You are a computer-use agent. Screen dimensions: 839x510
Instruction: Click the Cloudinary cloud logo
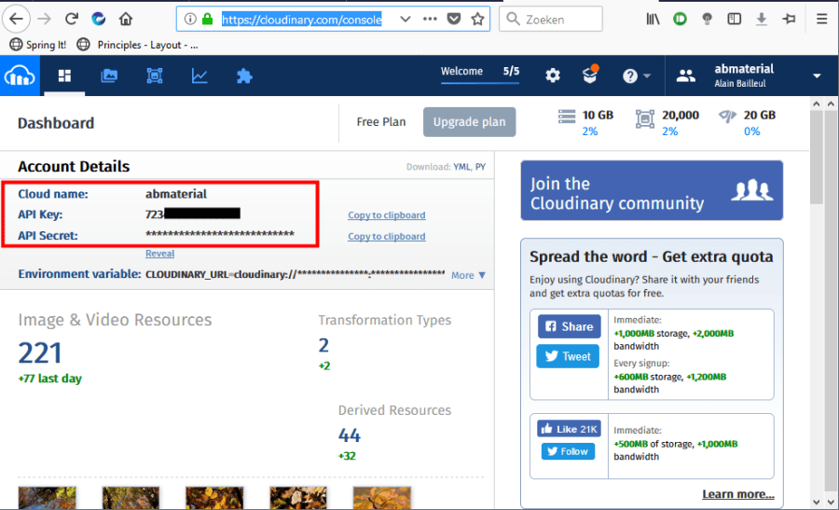pos(19,76)
